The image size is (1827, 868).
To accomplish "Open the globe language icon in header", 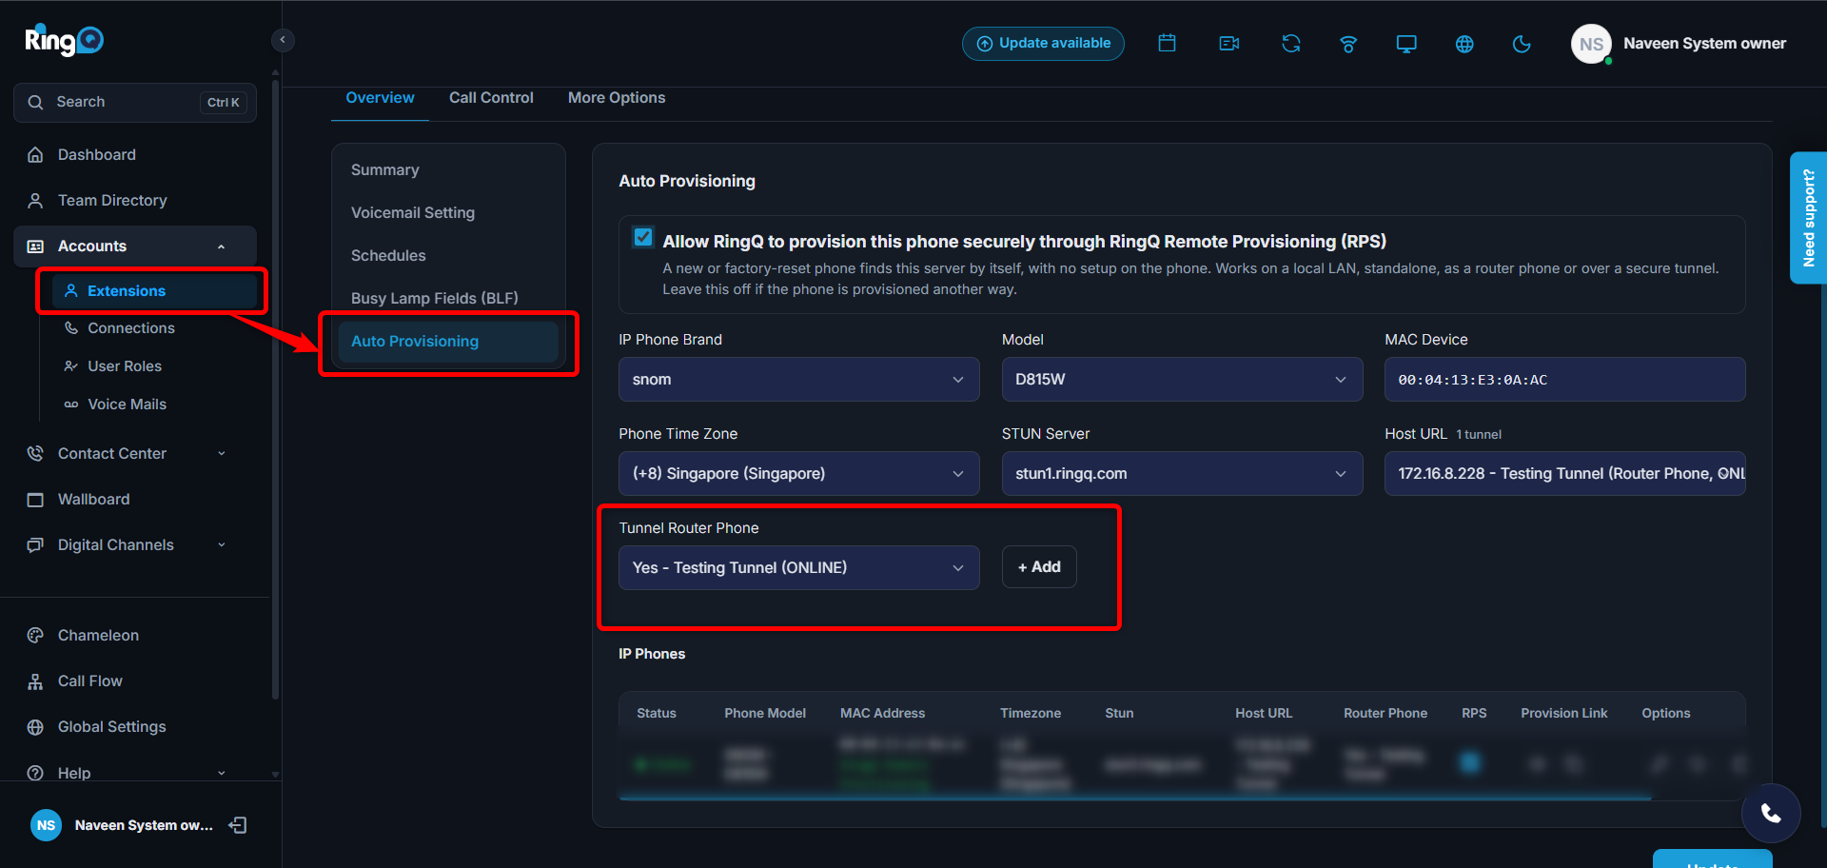I will point(1464,43).
